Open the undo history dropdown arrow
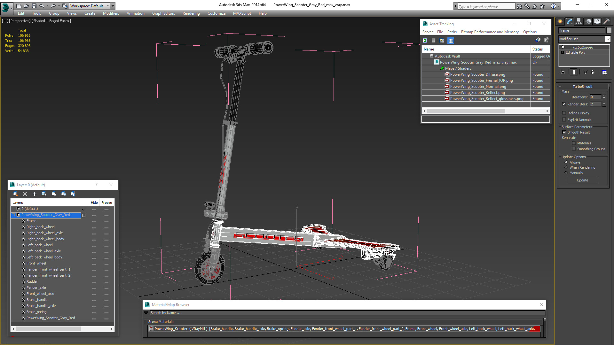This screenshot has width=614, height=345. pos(47,6)
